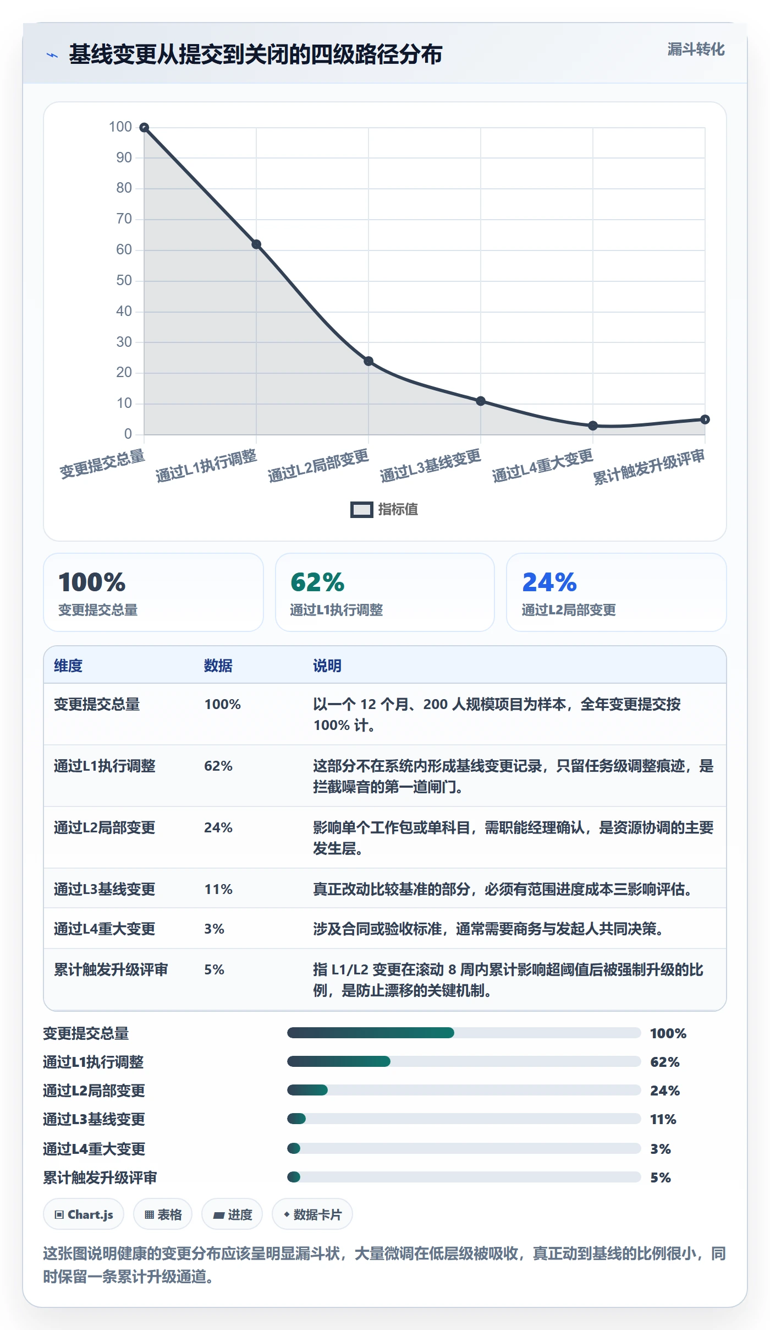Click the 100% 变更提交总量 data card
The width and height of the screenshot is (770, 1330).
click(153, 592)
